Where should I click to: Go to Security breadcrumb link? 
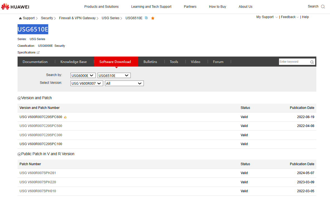tap(47, 18)
